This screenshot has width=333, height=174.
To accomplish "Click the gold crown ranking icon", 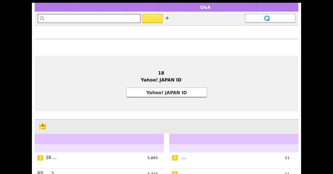I will coord(42,126).
